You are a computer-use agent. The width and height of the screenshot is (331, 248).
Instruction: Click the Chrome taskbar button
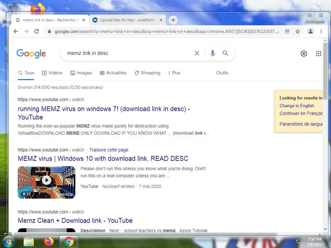[69, 242]
